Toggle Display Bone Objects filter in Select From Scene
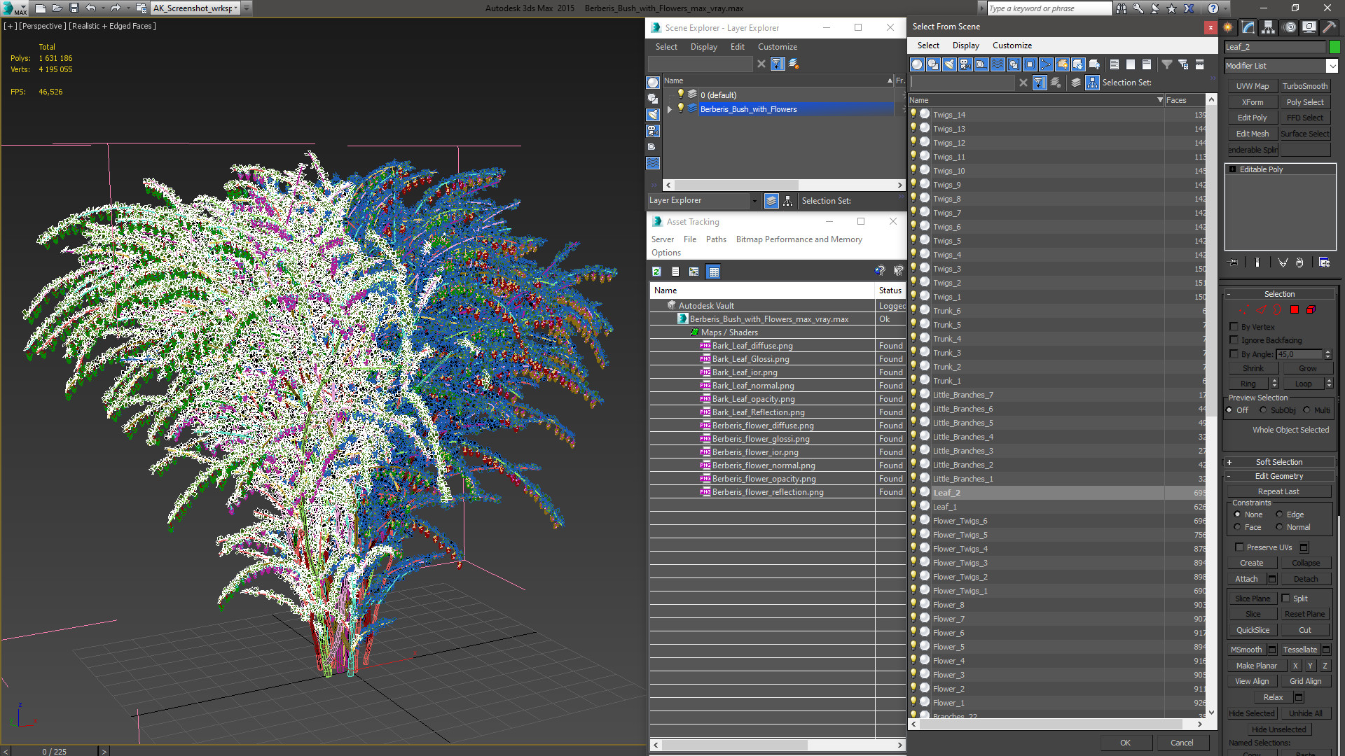1345x756 pixels. pos(1046,64)
